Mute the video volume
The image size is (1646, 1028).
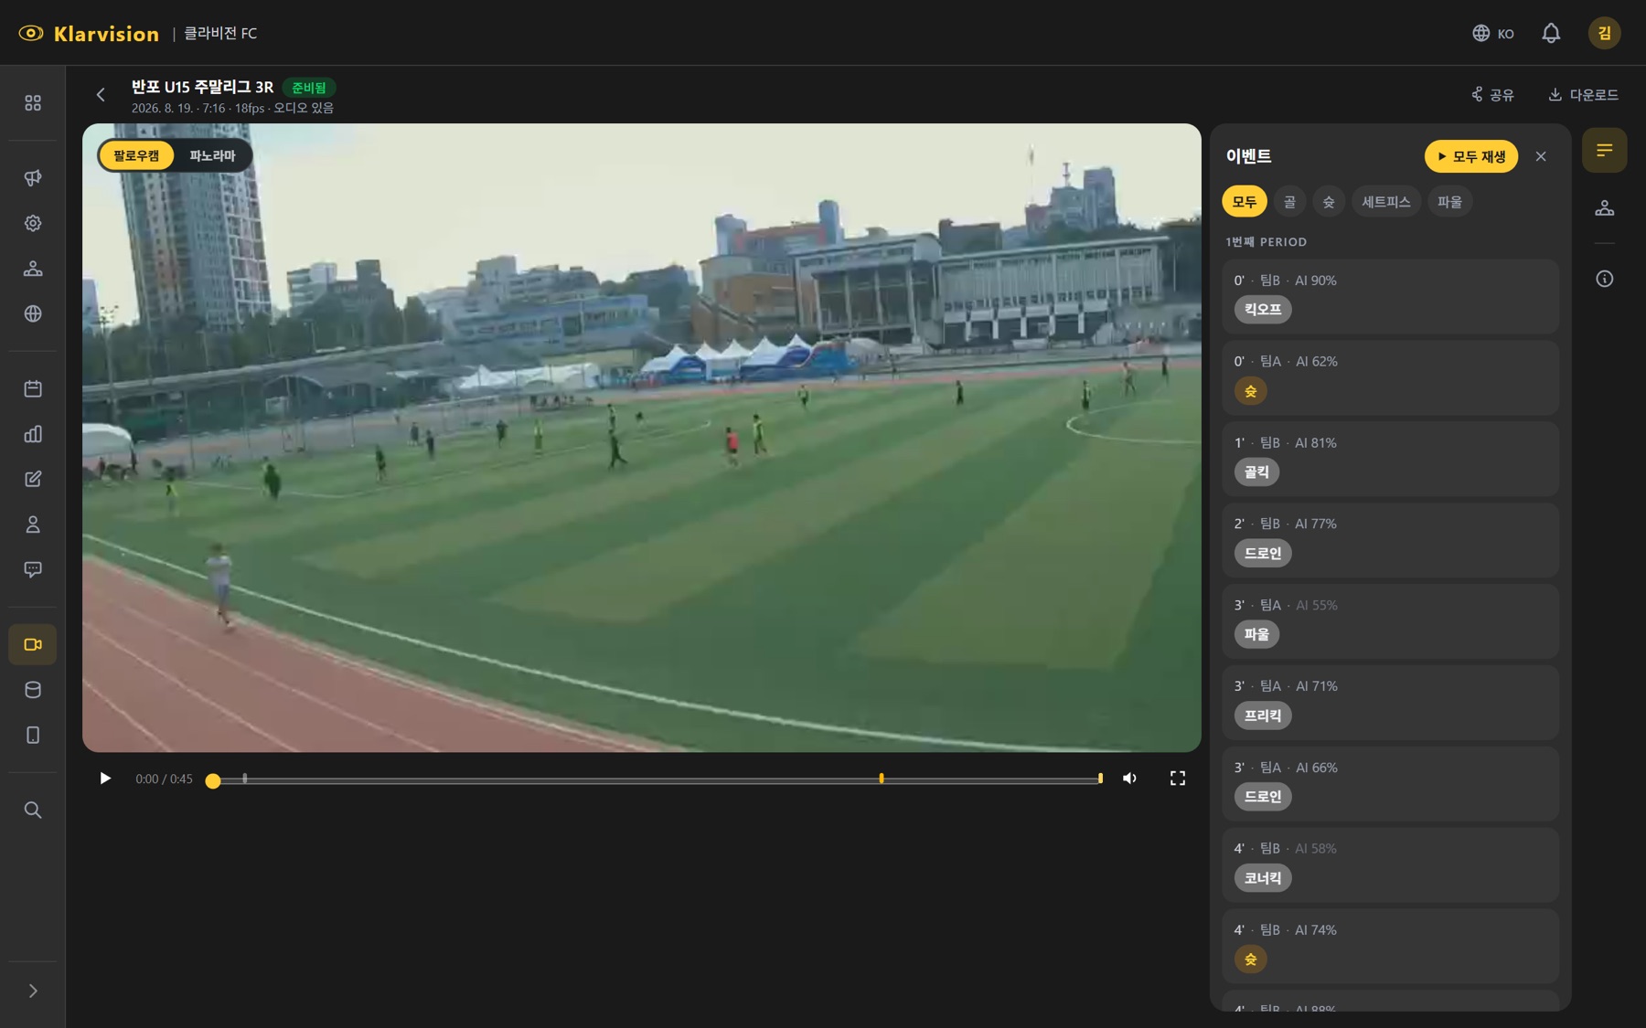point(1129,779)
